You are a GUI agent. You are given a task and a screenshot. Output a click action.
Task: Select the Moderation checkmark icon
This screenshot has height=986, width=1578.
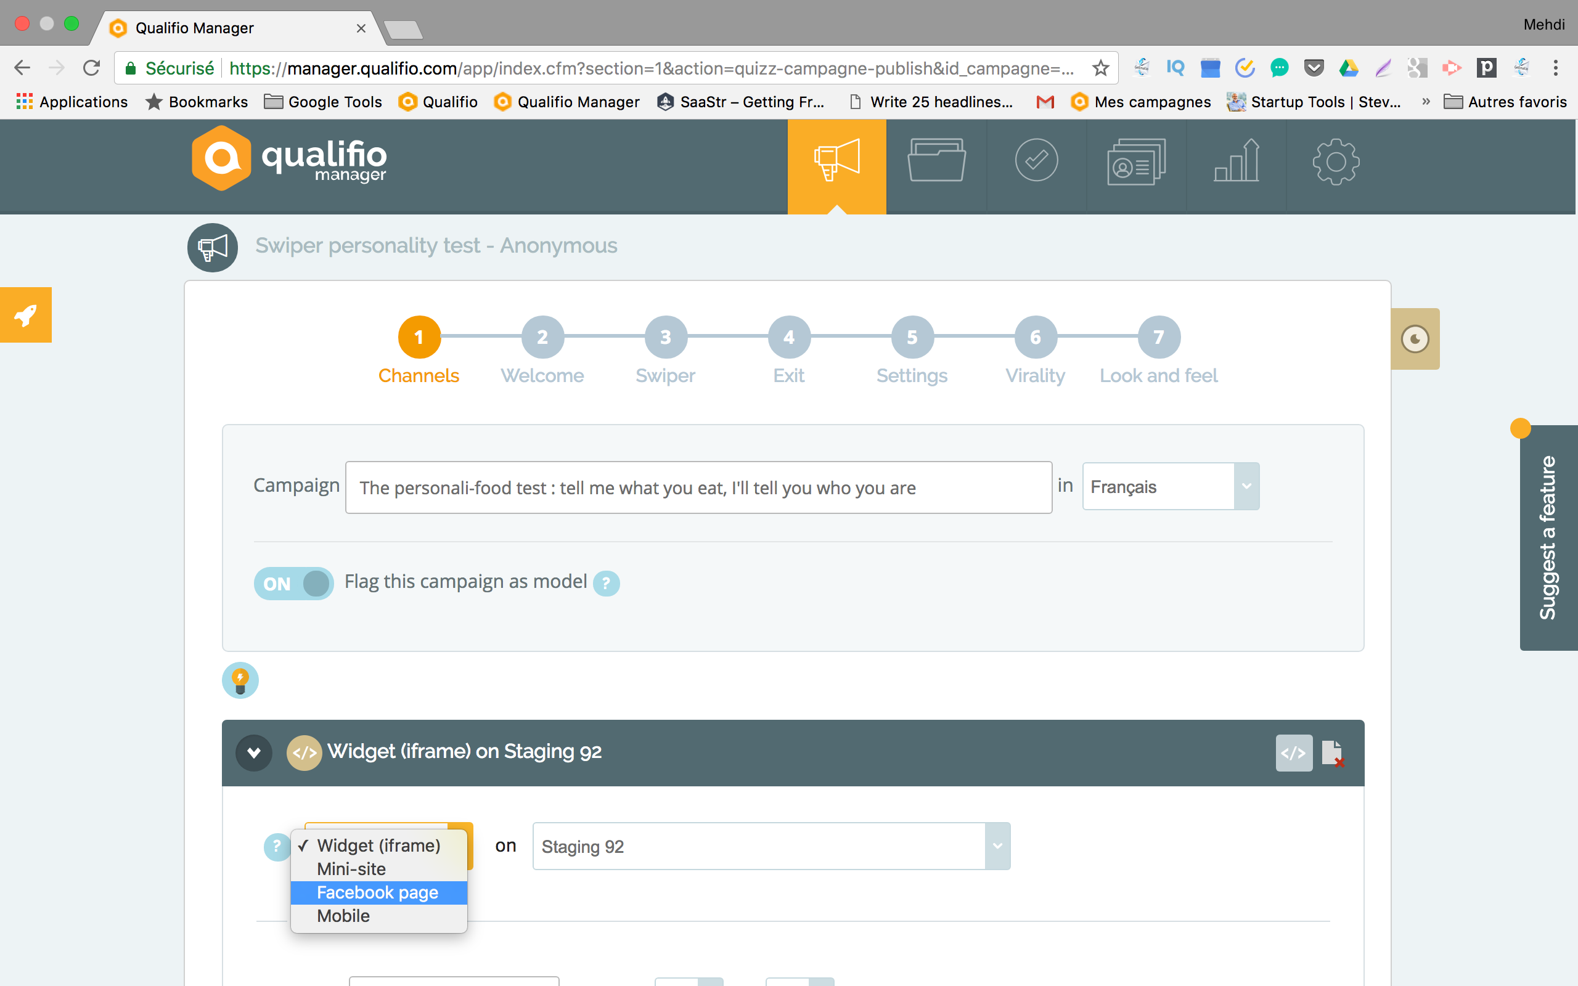1035,158
